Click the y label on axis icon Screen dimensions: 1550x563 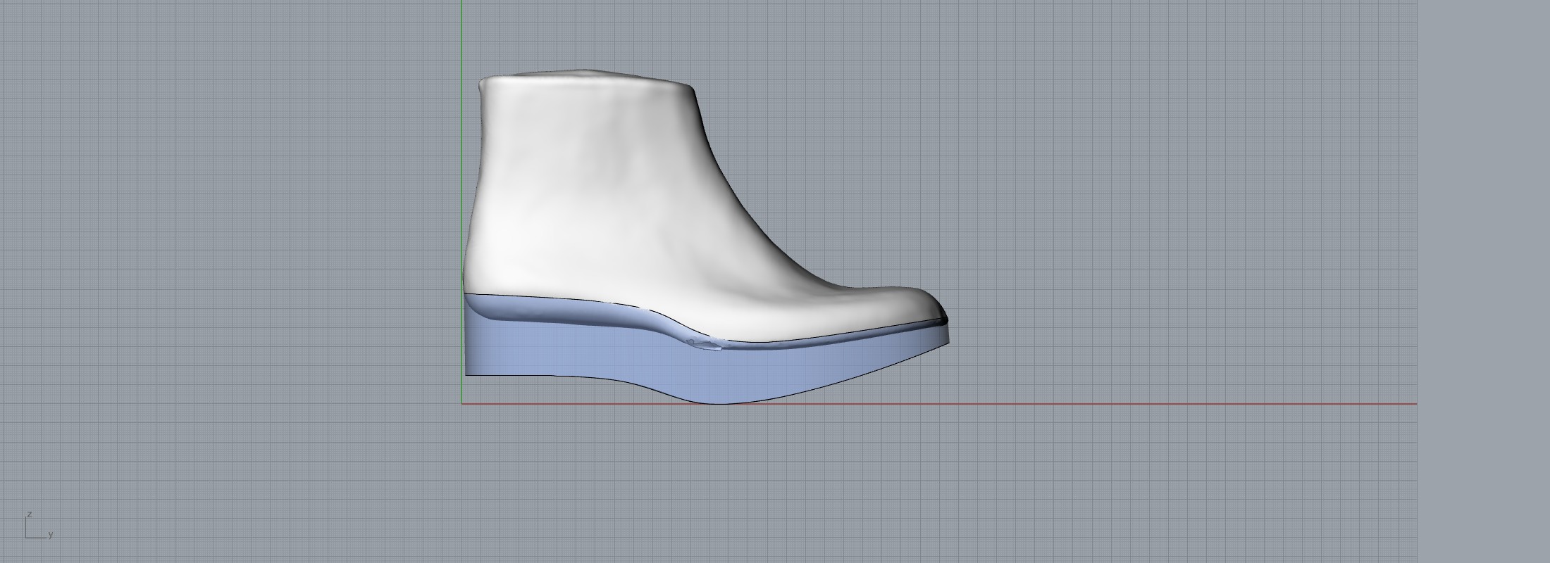[x=51, y=535]
